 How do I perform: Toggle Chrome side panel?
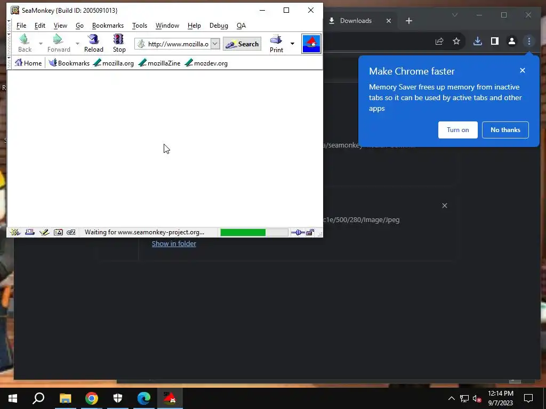click(x=494, y=41)
